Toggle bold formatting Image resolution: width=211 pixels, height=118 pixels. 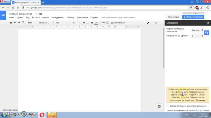pyautogui.click(x=84, y=23)
